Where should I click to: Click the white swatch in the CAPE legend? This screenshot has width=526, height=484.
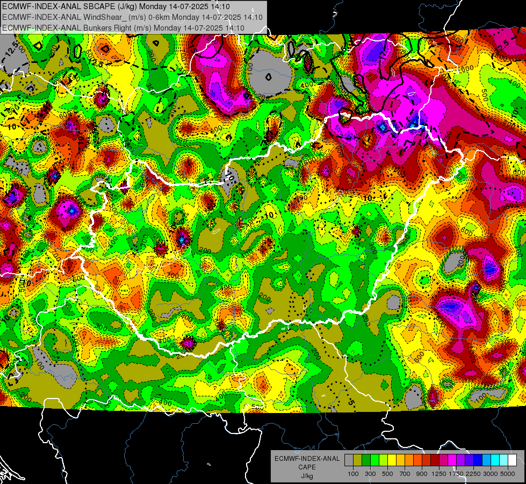click(512, 460)
